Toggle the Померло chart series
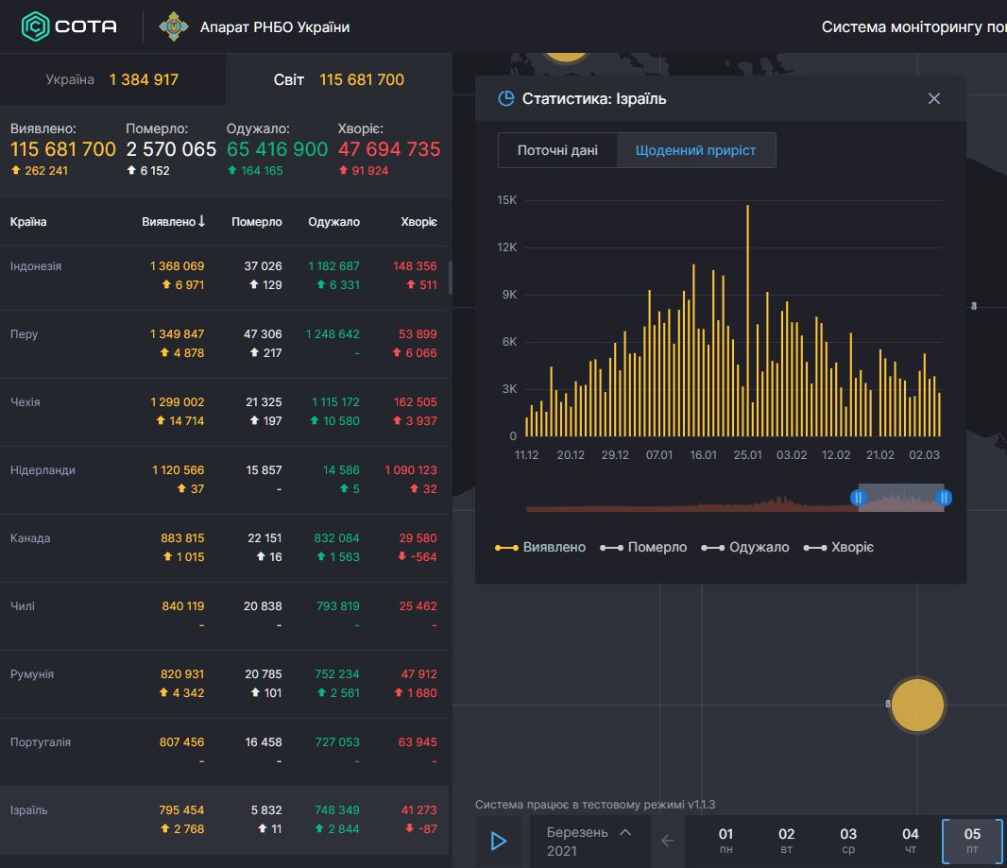Screen dimensions: 1007x868 click(644, 548)
